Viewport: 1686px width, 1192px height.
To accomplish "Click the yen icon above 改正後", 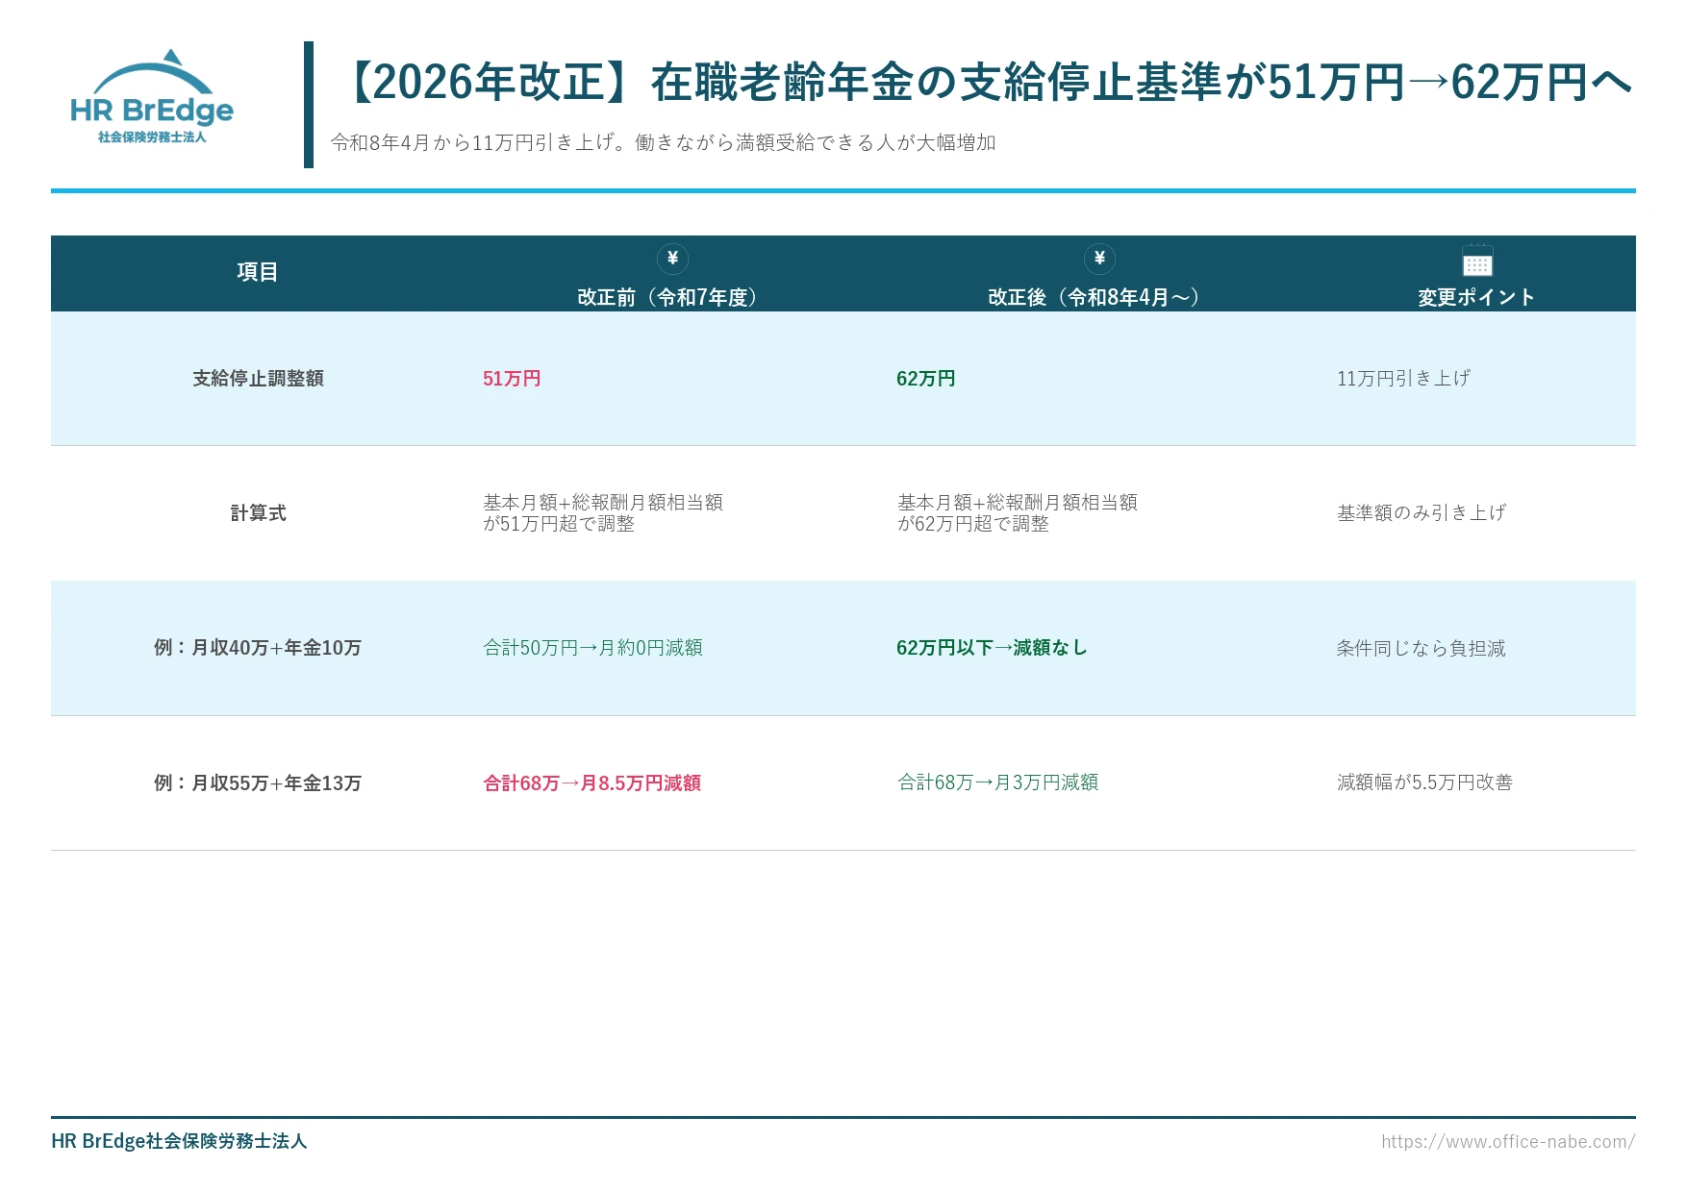I will point(1099,259).
